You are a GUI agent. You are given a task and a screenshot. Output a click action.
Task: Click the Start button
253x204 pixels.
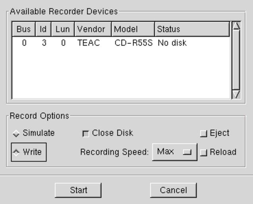[x=78, y=190]
